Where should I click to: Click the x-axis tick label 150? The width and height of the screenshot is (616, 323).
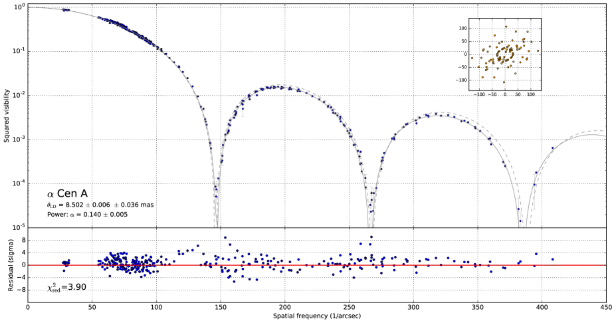221,308
